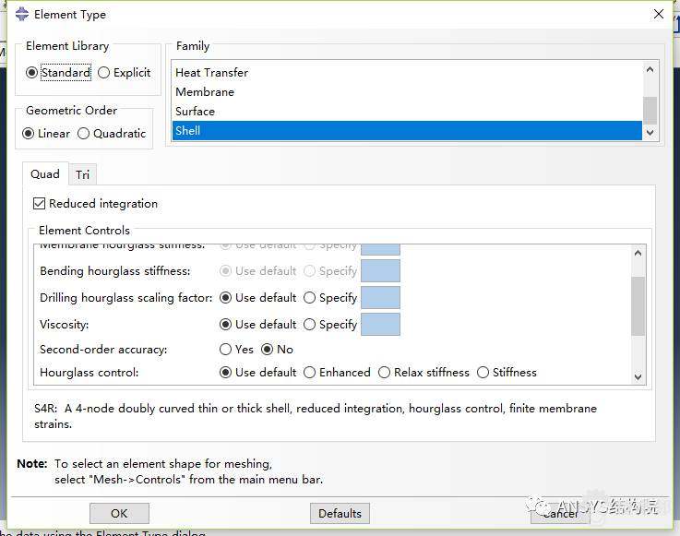Click the Element Type title bar icon
Screen dimensions: 680x536
[x=22, y=15]
